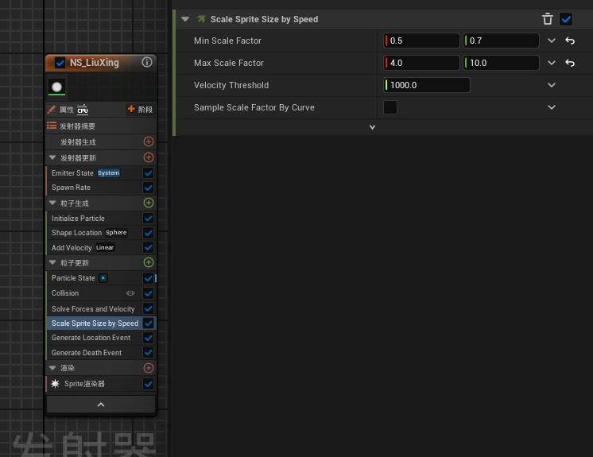Toggle Initialize Particle checkbox

(148, 218)
